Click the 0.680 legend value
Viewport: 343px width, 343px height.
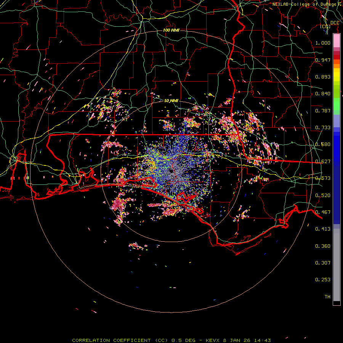(323, 144)
